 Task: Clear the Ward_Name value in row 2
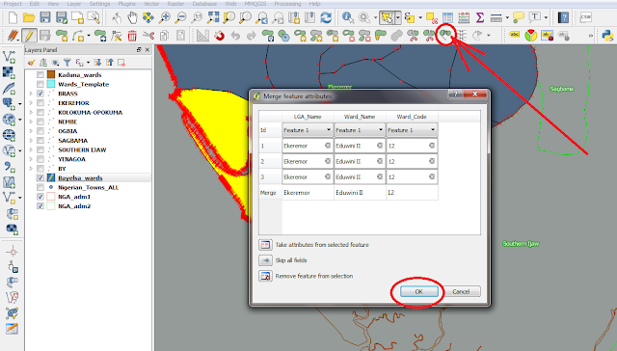point(380,161)
